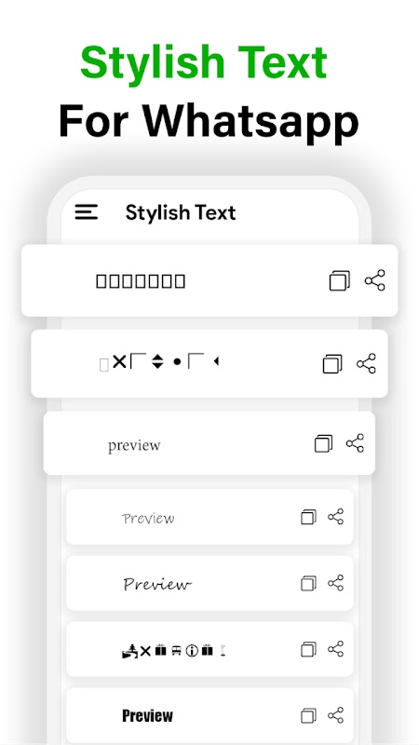This screenshot has height=745, width=419.
Task: Select the bold condensed Preview row
Action: [x=209, y=715]
